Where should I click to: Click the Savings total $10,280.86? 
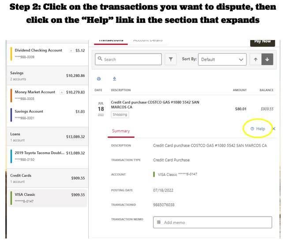[75, 76]
